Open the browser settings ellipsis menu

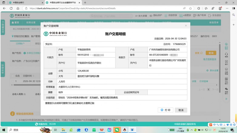pyautogui.click(x=227, y=8)
